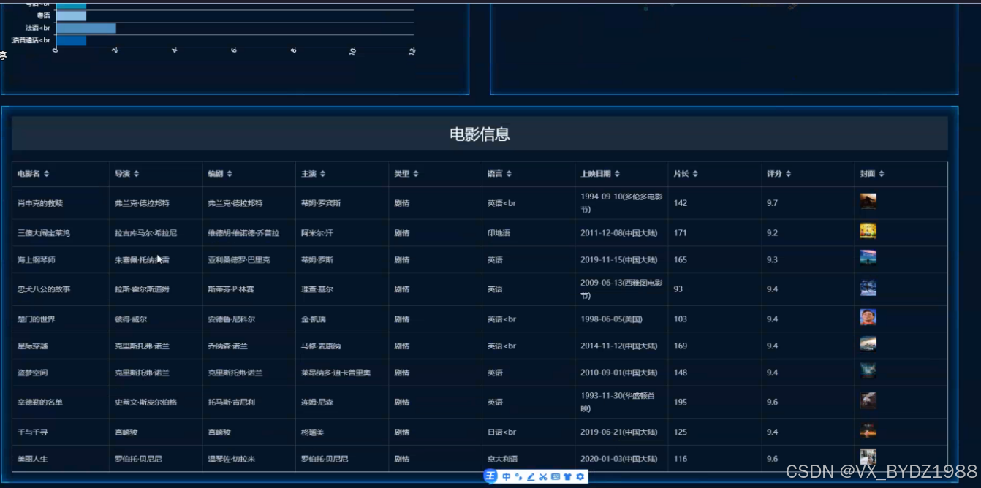Click language cell 意大利语

[x=502, y=460]
